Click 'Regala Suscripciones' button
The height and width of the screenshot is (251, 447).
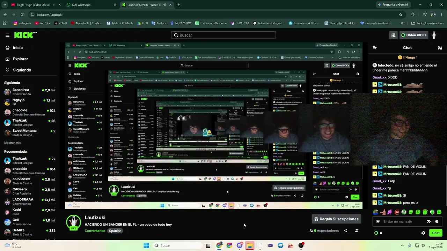(x=336, y=219)
